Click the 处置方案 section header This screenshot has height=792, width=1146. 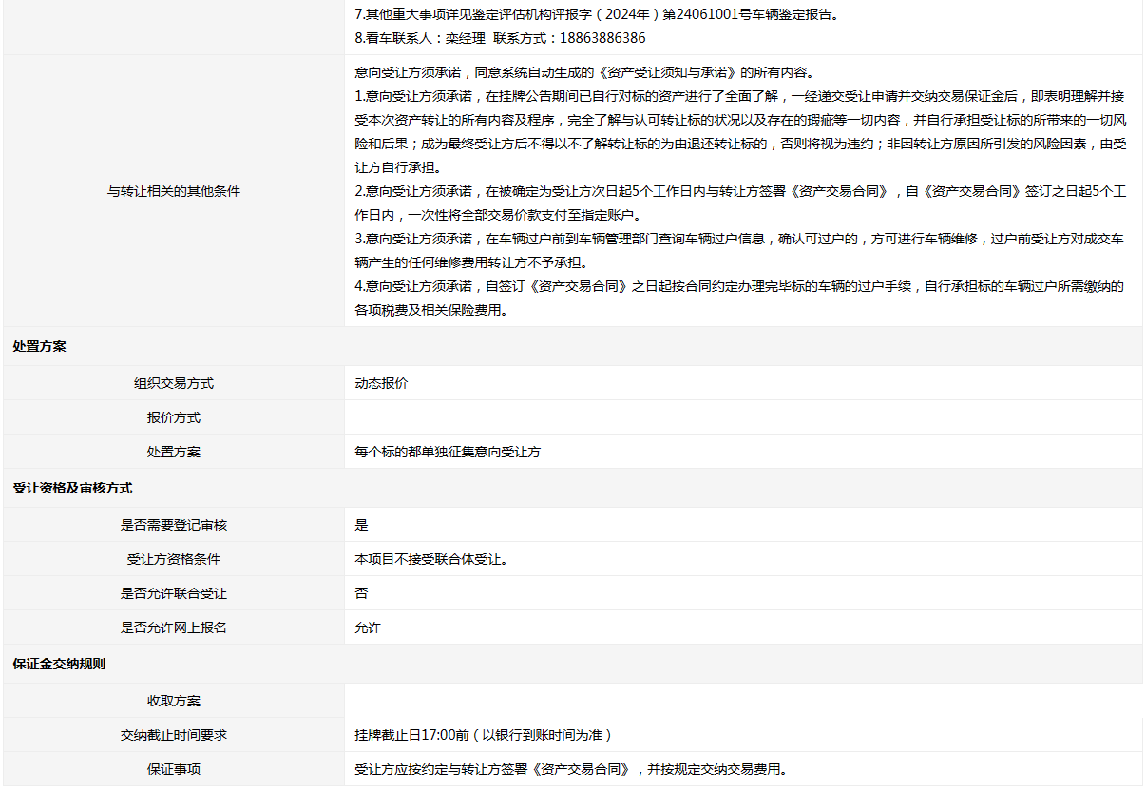click(40, 347)
